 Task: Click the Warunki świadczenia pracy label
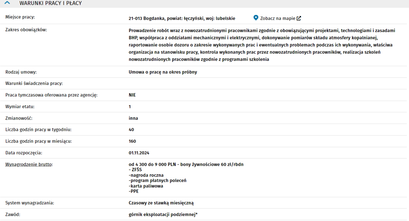click(34, 83)
